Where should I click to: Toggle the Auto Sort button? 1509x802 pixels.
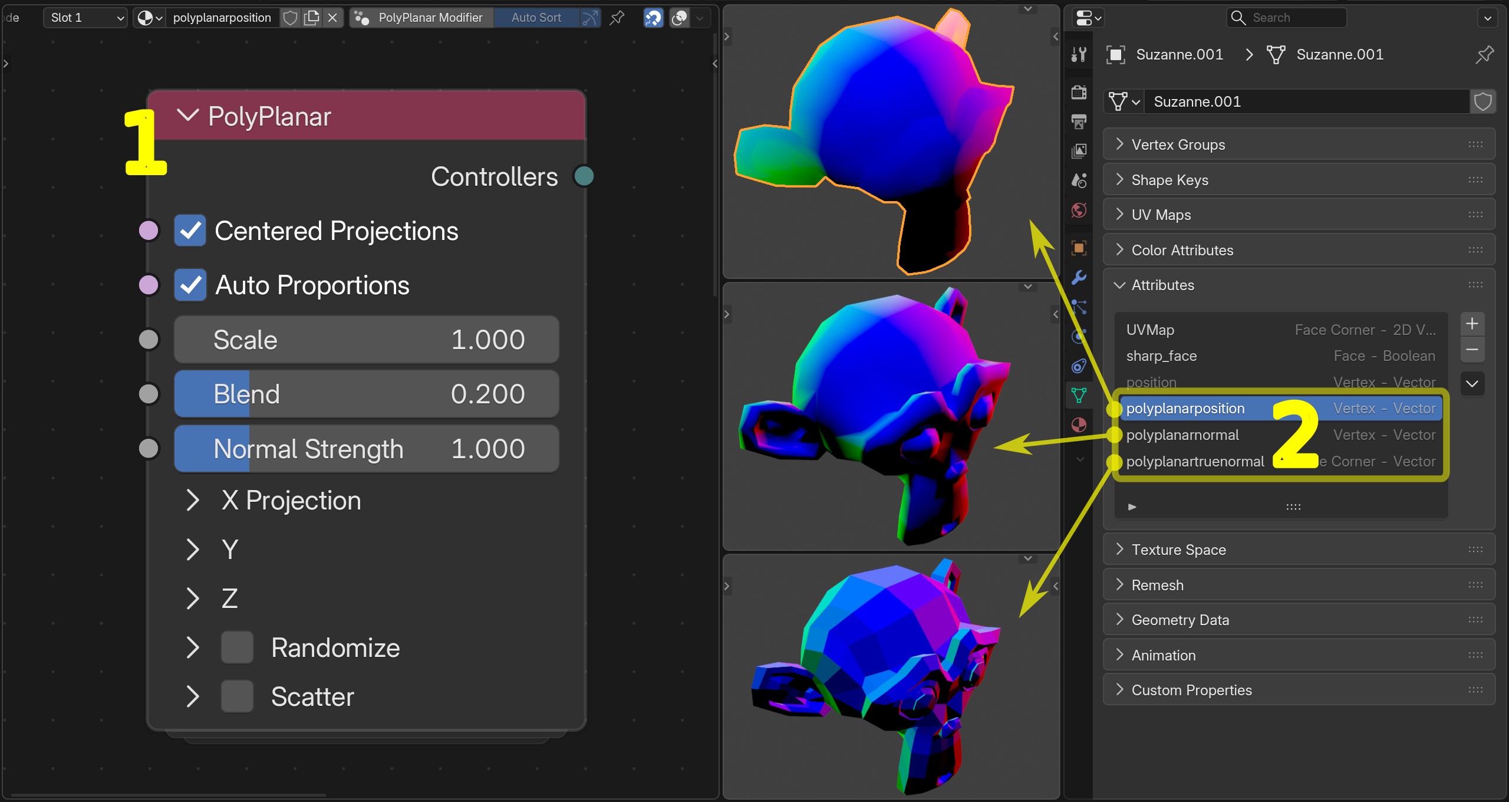pos(536,18)
